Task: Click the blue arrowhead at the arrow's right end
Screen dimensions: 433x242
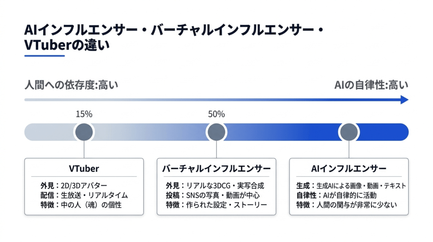Action: tap(404, 100)
